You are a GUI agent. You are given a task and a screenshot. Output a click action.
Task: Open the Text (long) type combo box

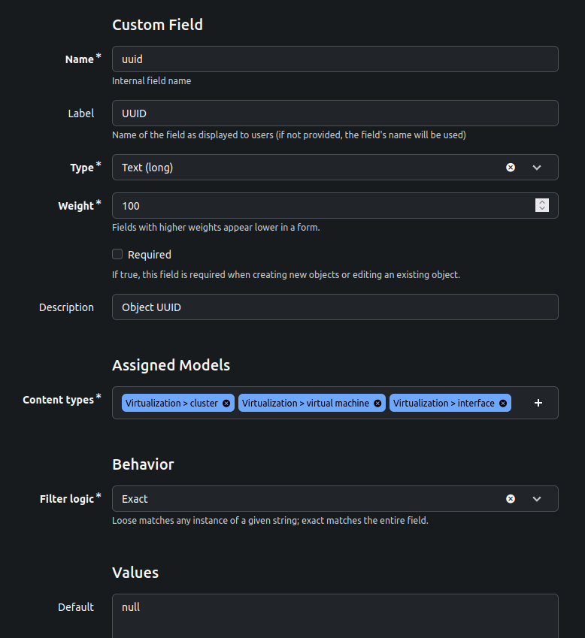click(335, 168)
